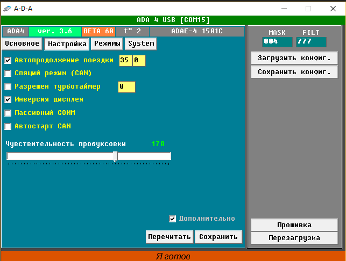
Task: Click the Загрузить конфиг. button
Action: click(x=294, y=57)
